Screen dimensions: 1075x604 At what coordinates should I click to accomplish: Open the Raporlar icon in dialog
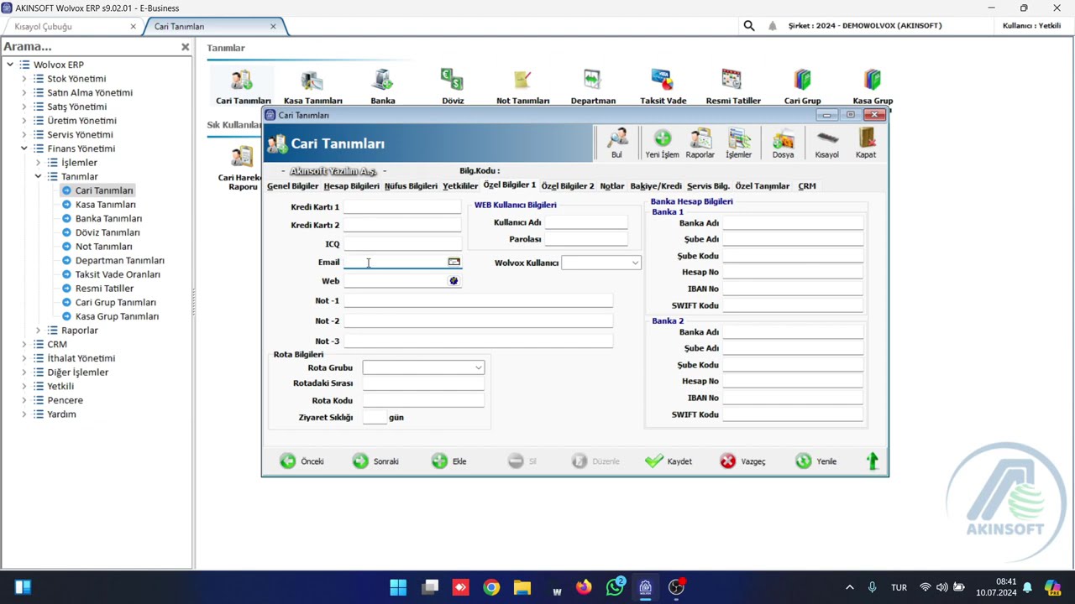point(700,143)
